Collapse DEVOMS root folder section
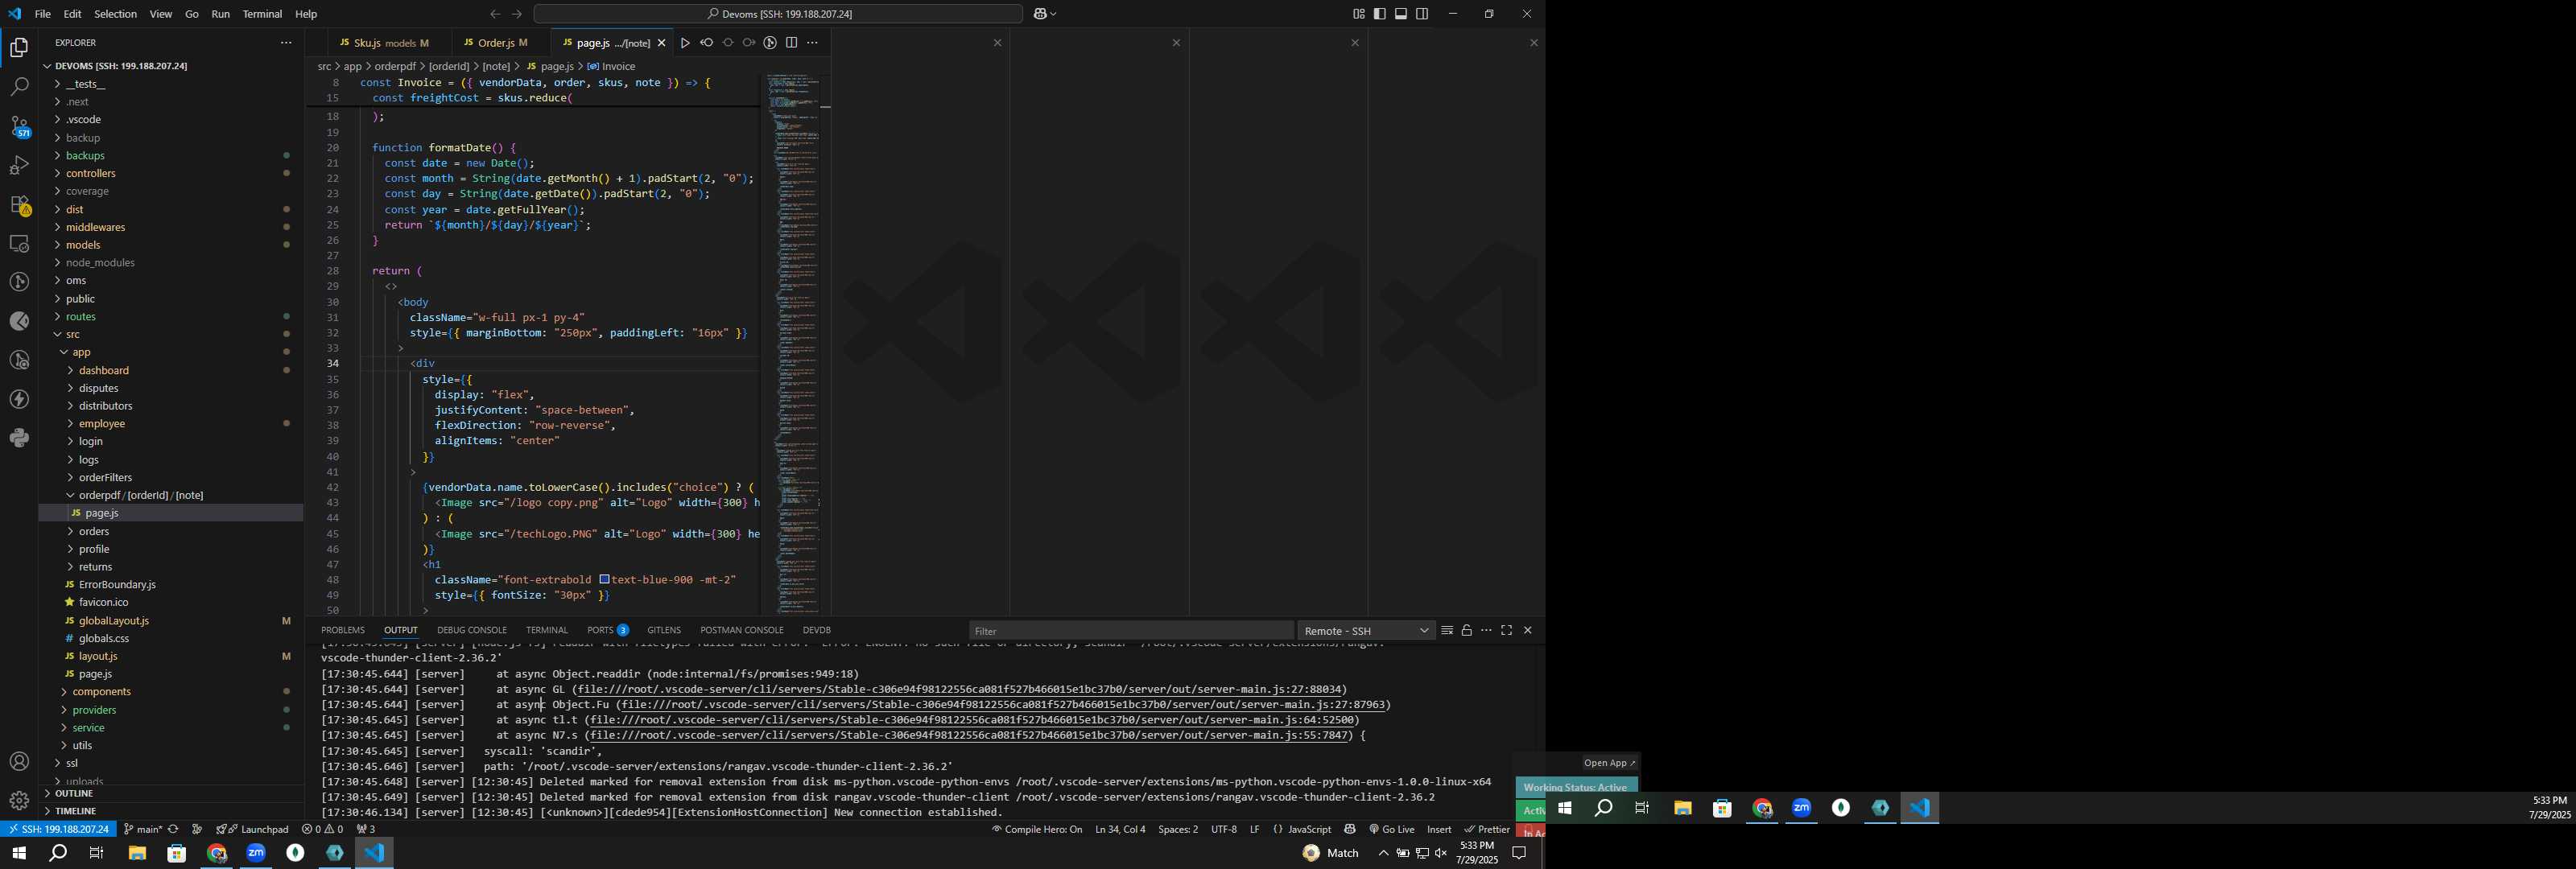This screenshot has height=869, width=2576. click(171, 66)
